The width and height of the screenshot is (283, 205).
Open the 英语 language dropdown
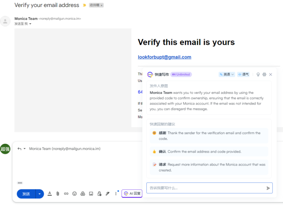click(x=227, y=74)
